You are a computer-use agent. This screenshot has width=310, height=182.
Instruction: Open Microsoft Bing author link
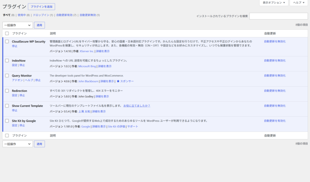[x=87, y=66]
